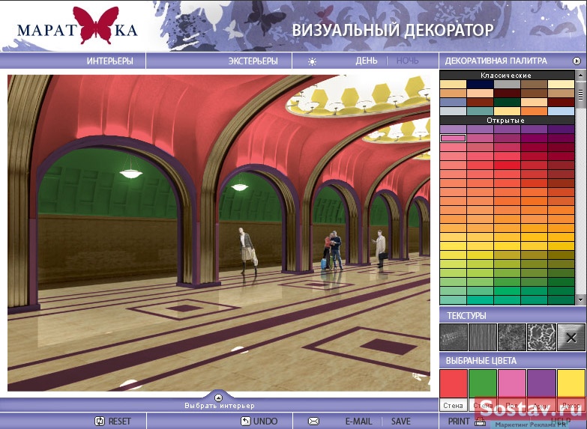Remove texture with the X thumbnail

pos(571,338)
